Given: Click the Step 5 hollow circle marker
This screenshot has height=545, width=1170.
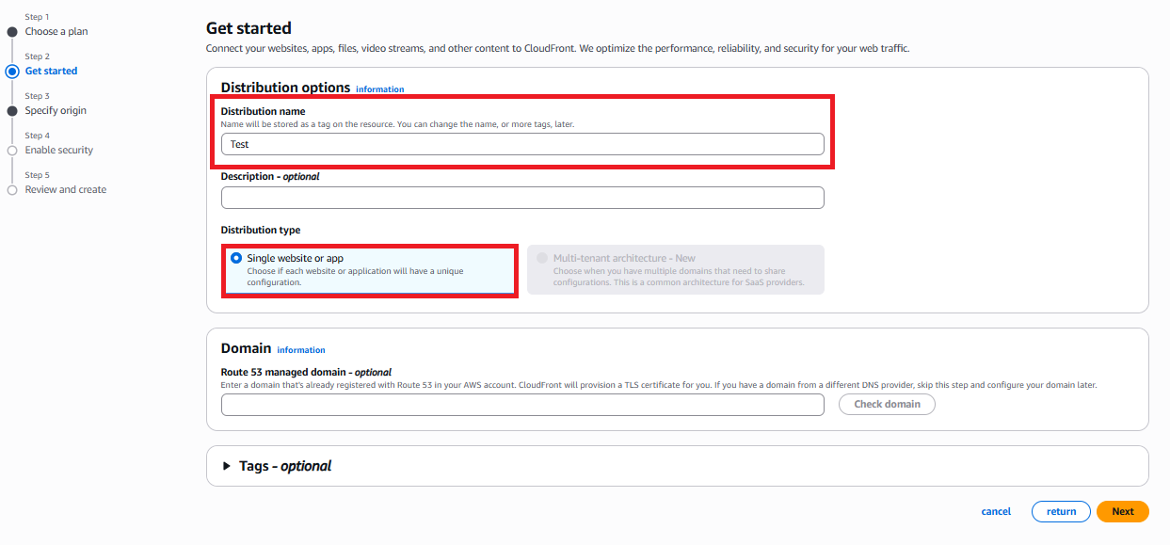Looking at the screenshot, I should (12, 189).
